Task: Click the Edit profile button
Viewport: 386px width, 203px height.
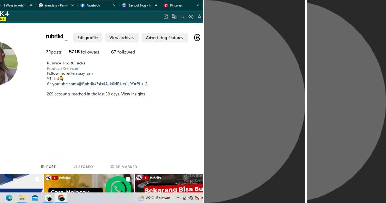Action: 88,38
